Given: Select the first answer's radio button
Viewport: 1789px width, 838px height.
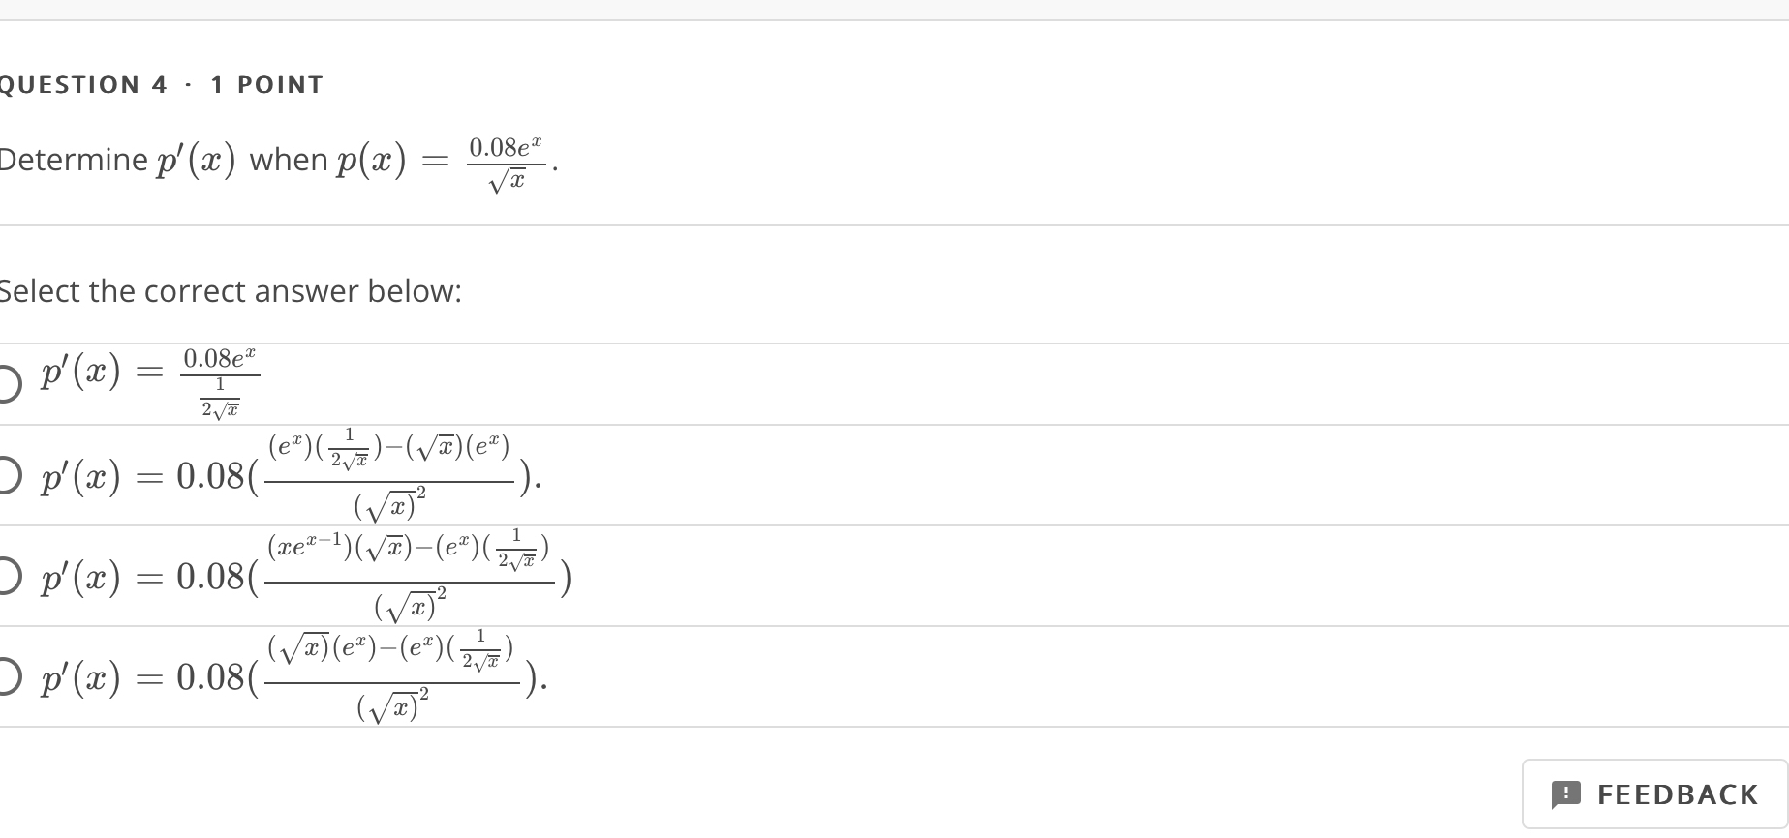Looking at the screenshot, I should click(6, 383).
